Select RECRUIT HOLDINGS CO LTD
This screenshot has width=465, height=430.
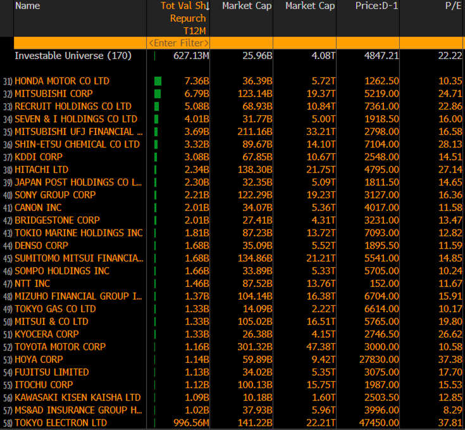point(73,106)
